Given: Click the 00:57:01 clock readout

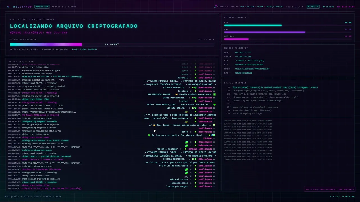Looking at the screenshot, I should (328, 6).
